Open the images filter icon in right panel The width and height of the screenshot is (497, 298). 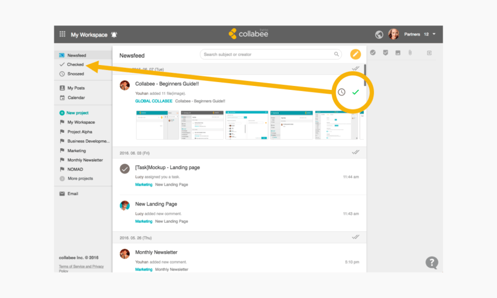tap(398, 53)
